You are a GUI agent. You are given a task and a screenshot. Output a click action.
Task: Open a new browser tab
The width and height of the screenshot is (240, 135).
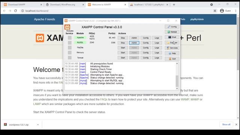pyautogui.click(x=174, y=4)
